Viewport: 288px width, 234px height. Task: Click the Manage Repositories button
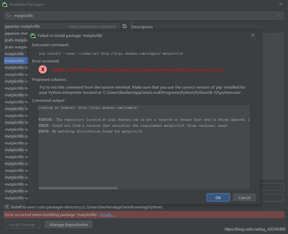coord(69,225)
